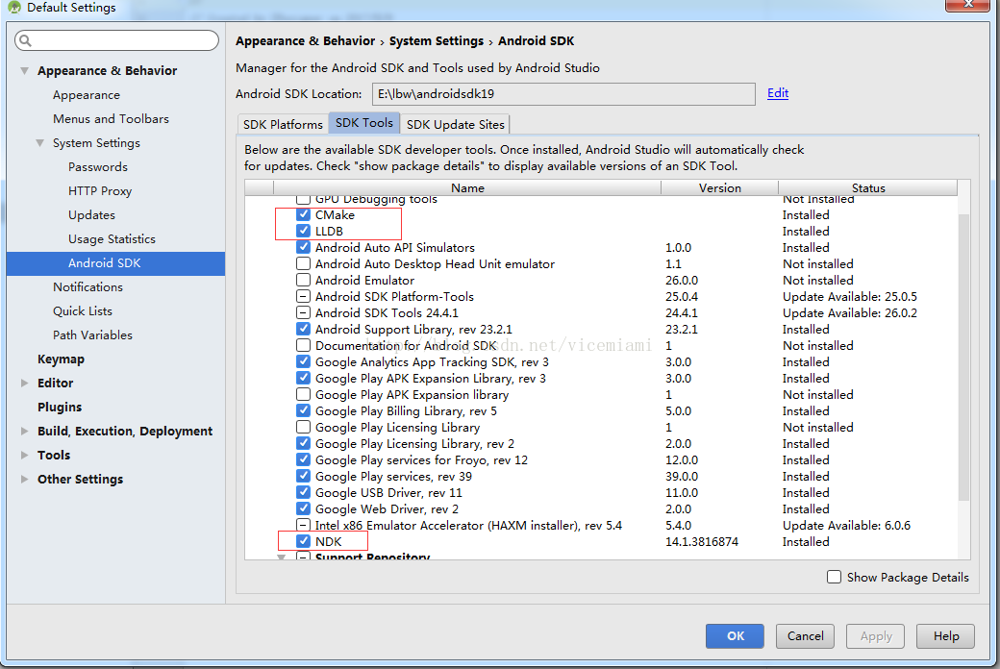This screenshot has width=1000, height=669.
Task: Click the SDK tools list vertical scrollbar
Action: point(963,358)
